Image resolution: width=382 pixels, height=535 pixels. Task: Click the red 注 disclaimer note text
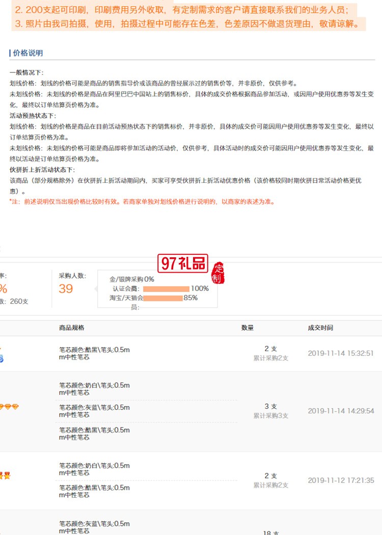[142, 202]
